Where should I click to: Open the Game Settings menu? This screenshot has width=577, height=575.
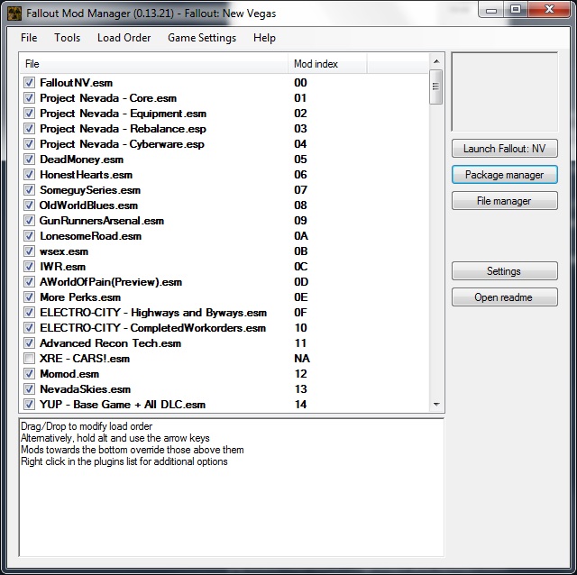[x=202, y=38]
